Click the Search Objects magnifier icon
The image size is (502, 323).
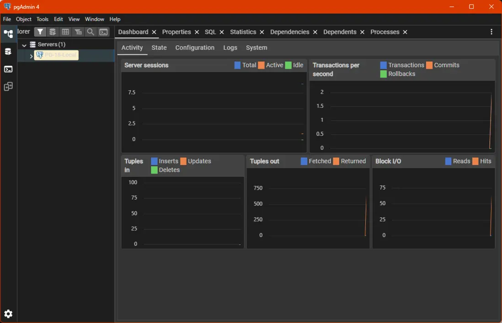click(91, 32)
